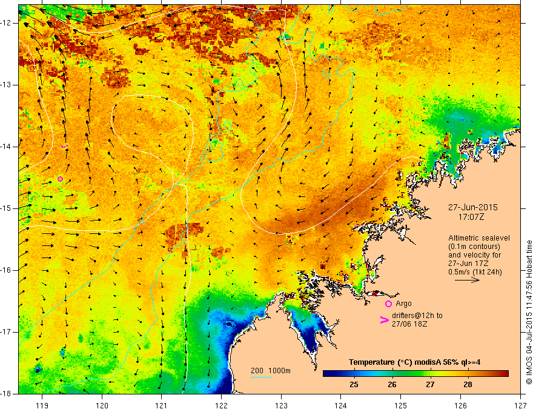Click the 0.5m/s velocity scale arrow
The image size is (533, 412).
[x=467, y=280]
